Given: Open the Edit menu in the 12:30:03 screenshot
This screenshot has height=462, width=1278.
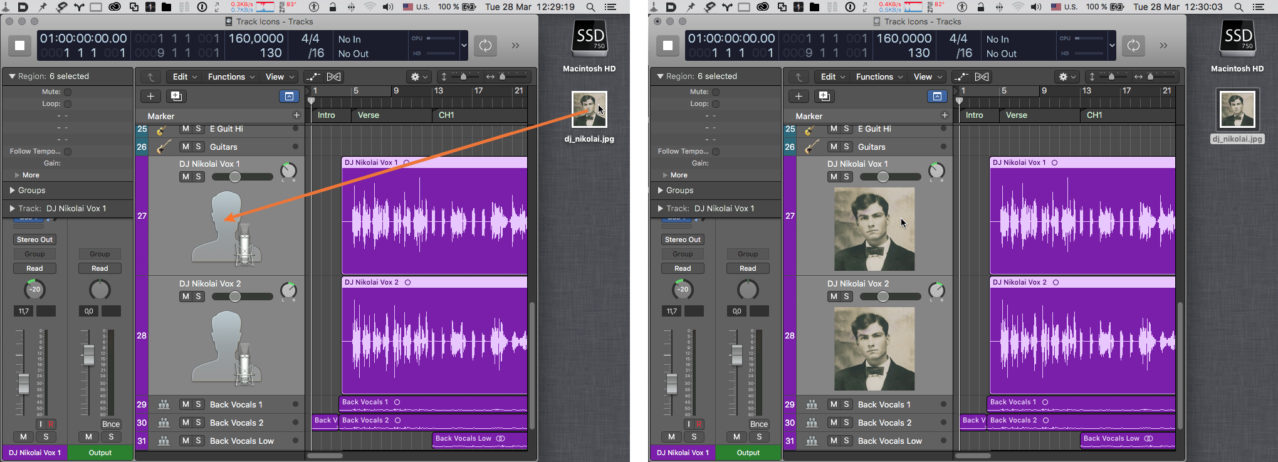Looking at the screenshot, I should point(833,76).
